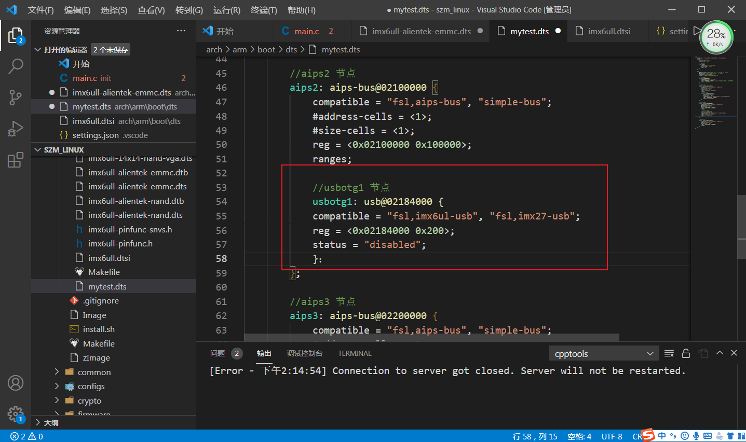Close the bottom output panel
The image size is (746, 442).
[x=734, y=353]
